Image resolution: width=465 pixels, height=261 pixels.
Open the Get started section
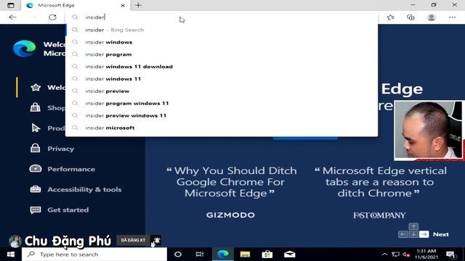pos(68,210)
